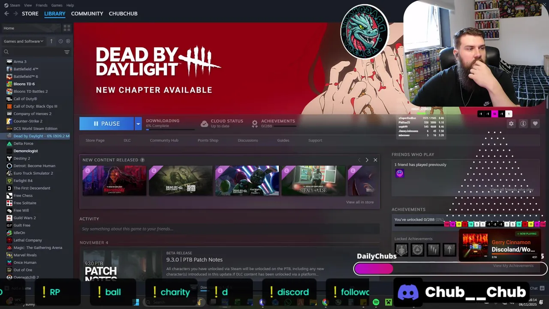Go back using the left arrow

pos(6,14)
